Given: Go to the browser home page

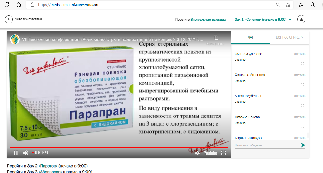Looking at the screenshot, I should point(19,5).
